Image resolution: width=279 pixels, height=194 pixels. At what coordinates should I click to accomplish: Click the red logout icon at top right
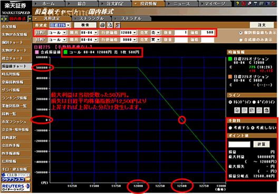point(274,3)
